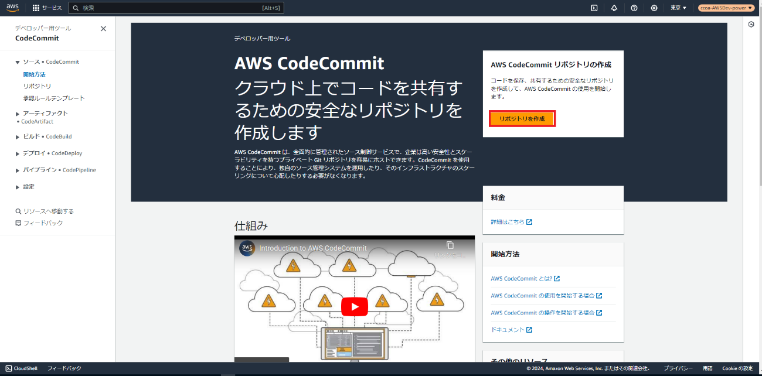Open the notifications bell
The image size is (762, 376).
pos(614,8)
